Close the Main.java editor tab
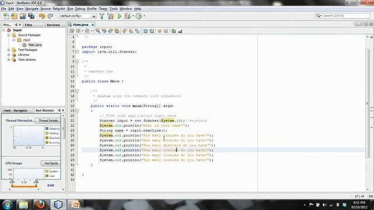This screenshot has height=210, width=374. pyautogui.click(x=93, y=24)
